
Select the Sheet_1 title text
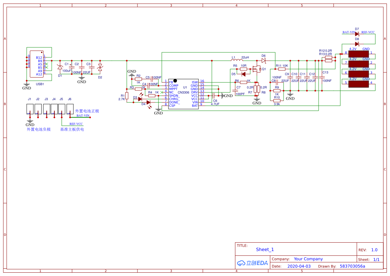click(265, 250)
